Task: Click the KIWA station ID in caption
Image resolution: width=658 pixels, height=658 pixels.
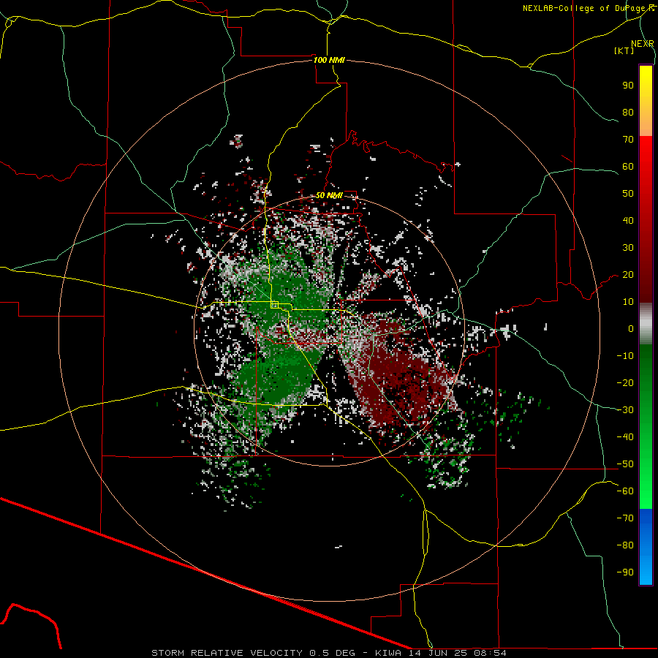Action: pos(388,653)
